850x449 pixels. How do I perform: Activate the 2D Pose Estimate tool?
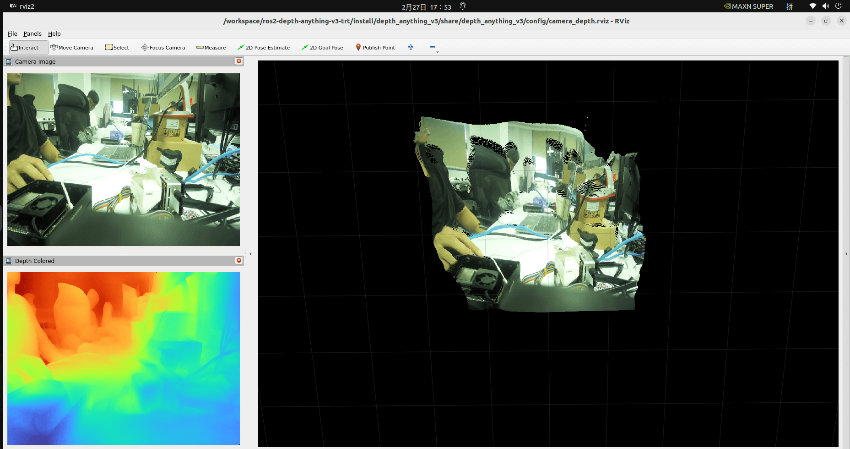coord(264,47)
